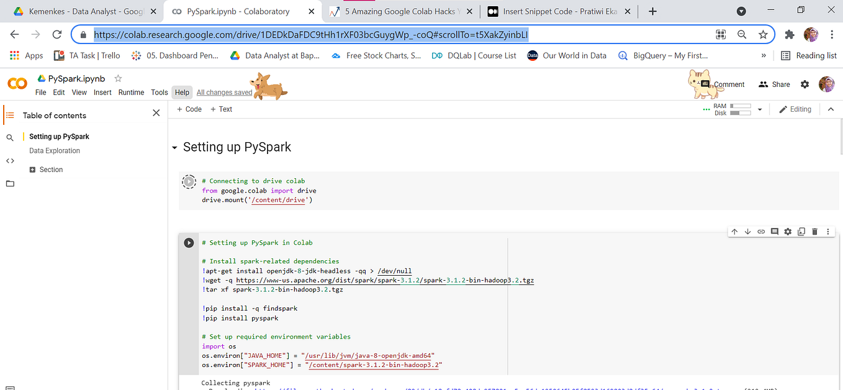Add a new Code cell
This screenshot has width=843, height=390.
(189, 109)
